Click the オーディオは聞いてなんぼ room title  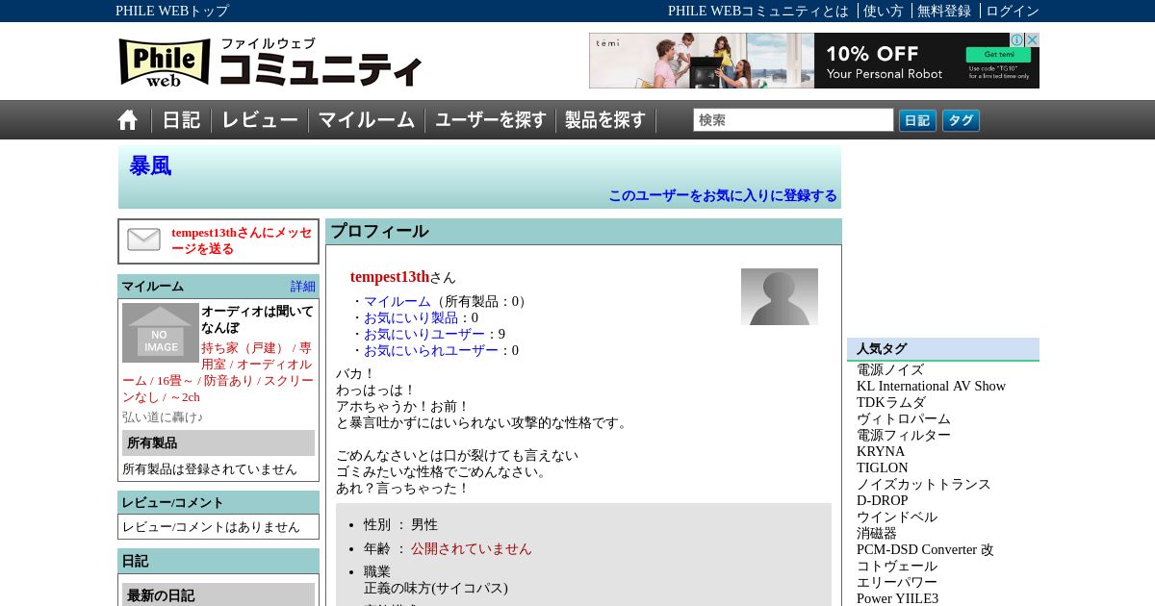pyautogui.click(x=257, y=319)
